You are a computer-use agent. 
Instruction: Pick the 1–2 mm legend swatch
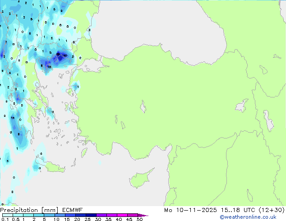[x=28, y=215]
